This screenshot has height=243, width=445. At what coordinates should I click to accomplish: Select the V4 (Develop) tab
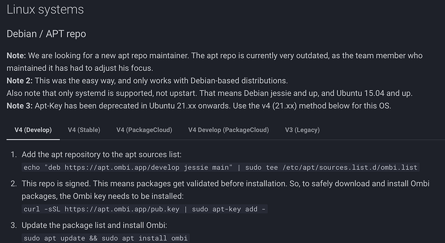[33, 130]
